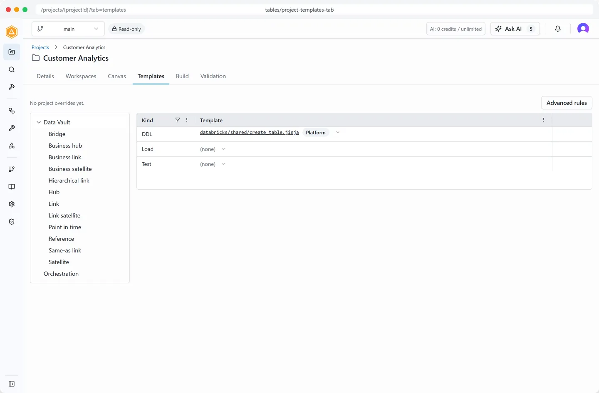599x393 pixels.
Task: Click the URL path field in title bar
Action: tap(314, 10)
